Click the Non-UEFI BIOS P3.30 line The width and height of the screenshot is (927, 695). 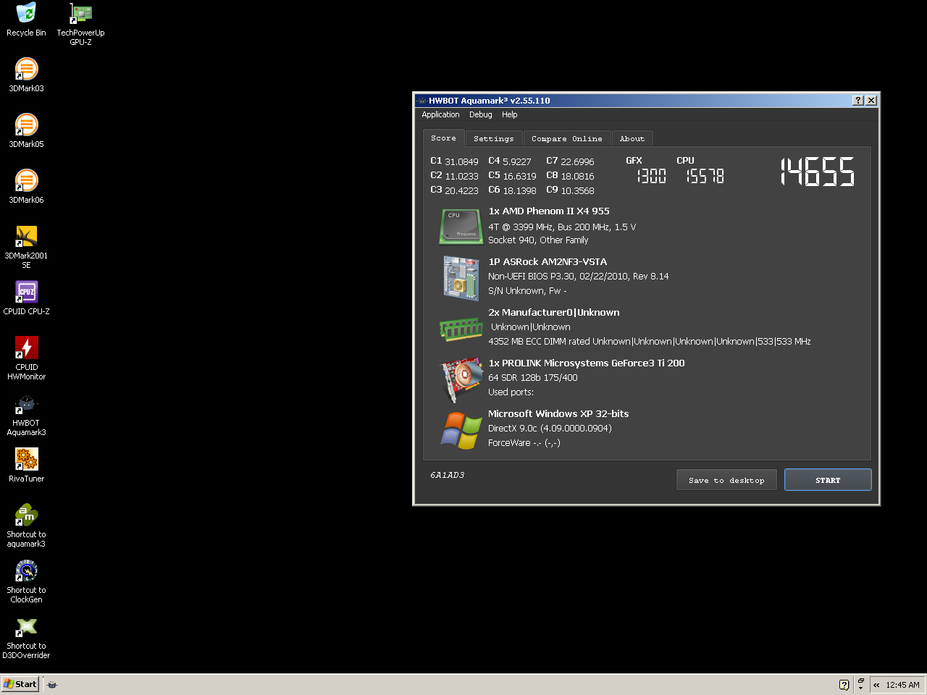(578, 276)
